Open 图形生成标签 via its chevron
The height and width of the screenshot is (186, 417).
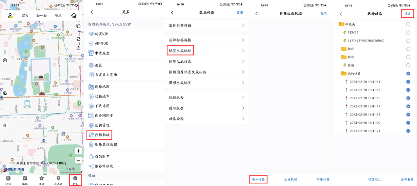[x=243, y=83]
